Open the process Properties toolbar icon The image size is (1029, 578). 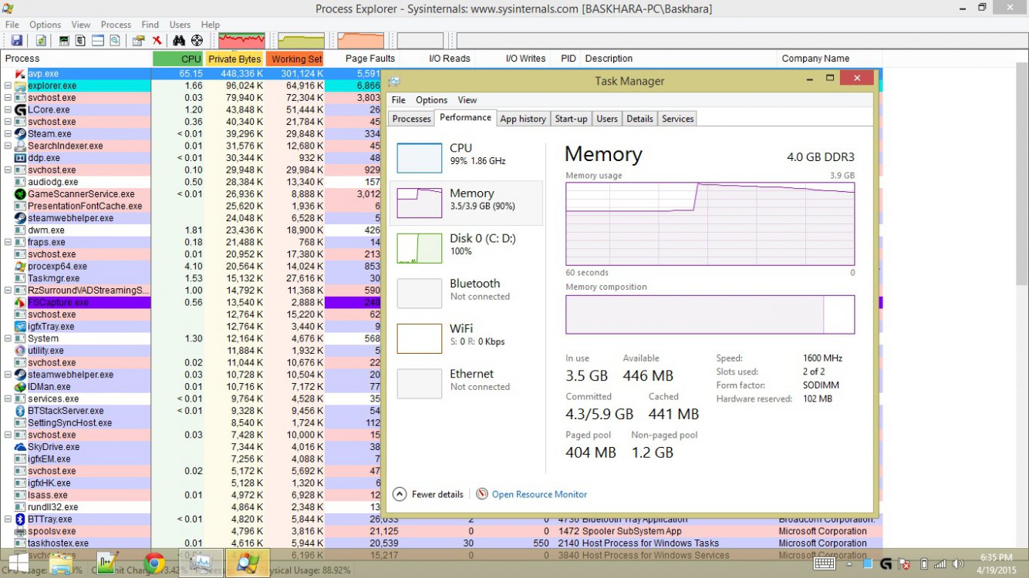139,40
